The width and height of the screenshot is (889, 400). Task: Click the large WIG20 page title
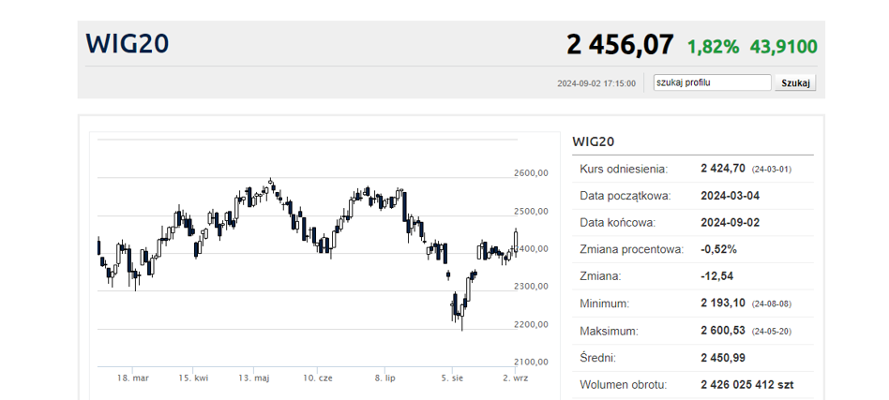(128, 44)
